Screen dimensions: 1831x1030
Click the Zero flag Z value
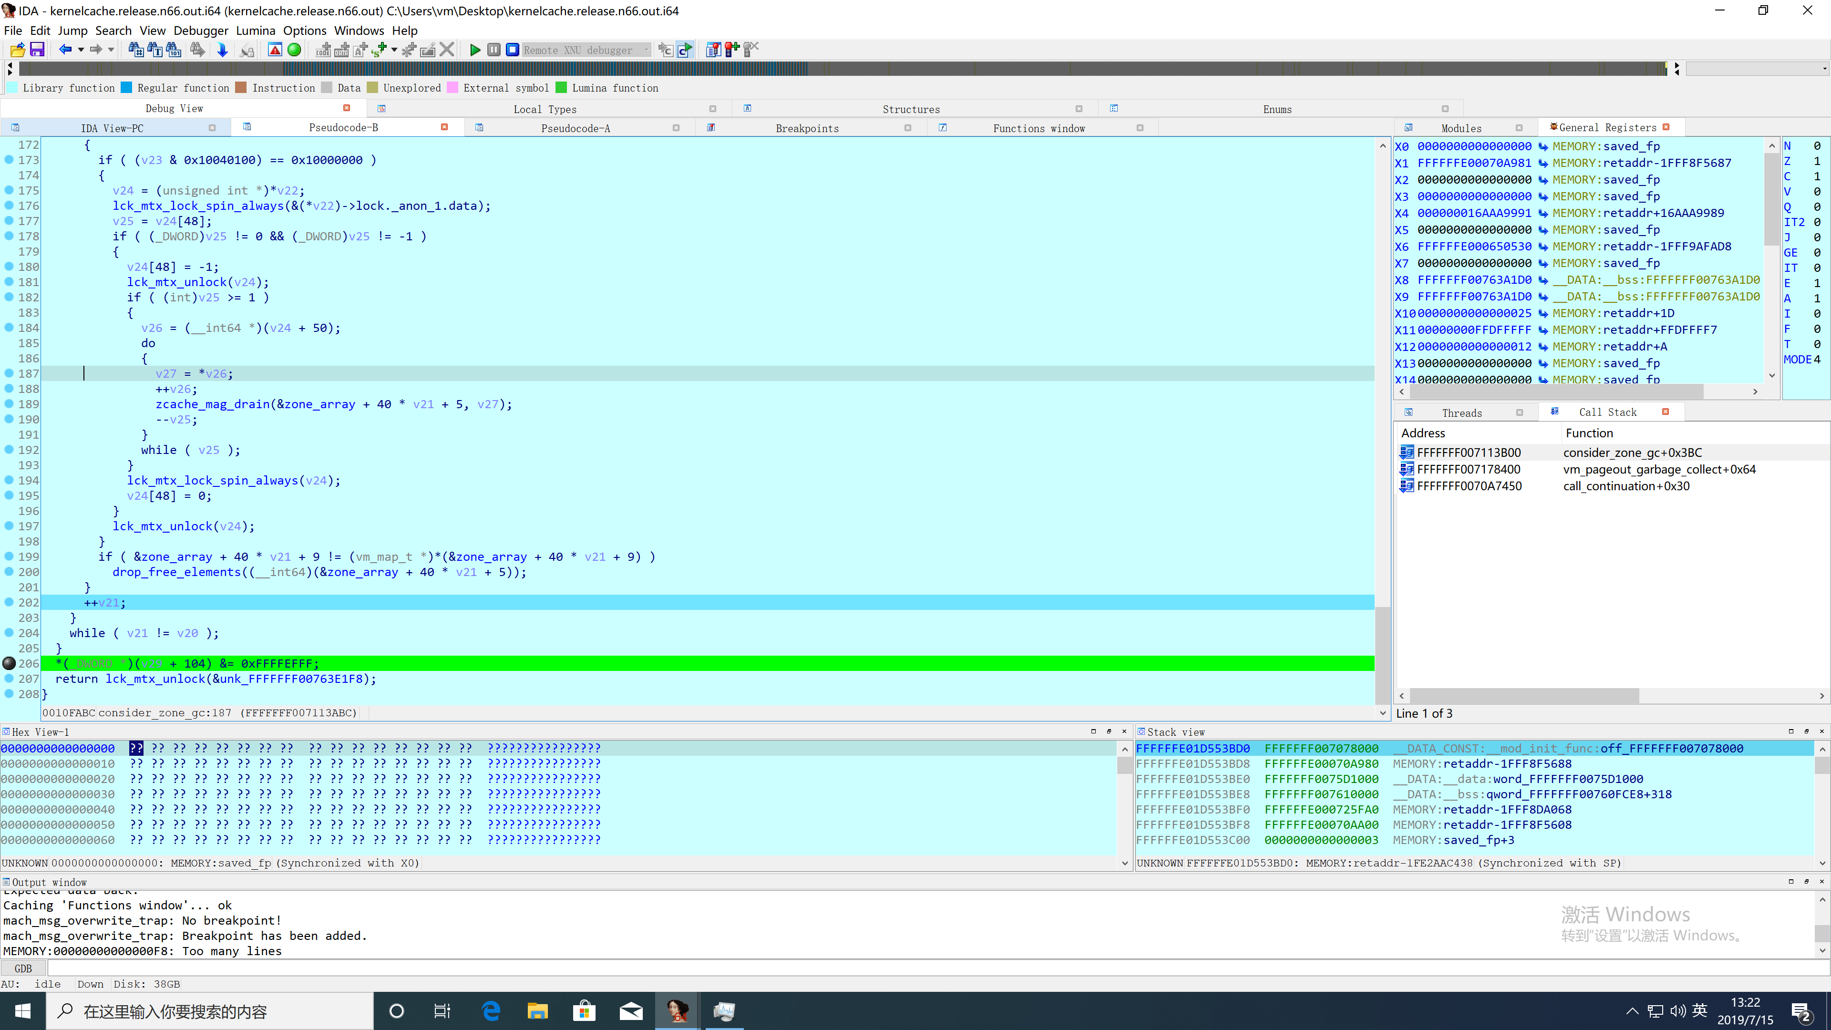(x=1817, y=161)
